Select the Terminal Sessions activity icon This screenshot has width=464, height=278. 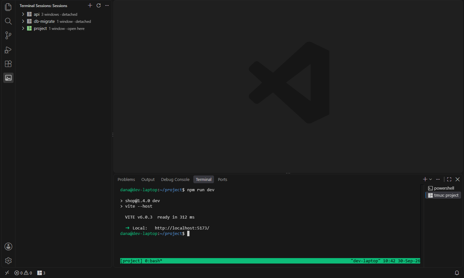[8, 78]
